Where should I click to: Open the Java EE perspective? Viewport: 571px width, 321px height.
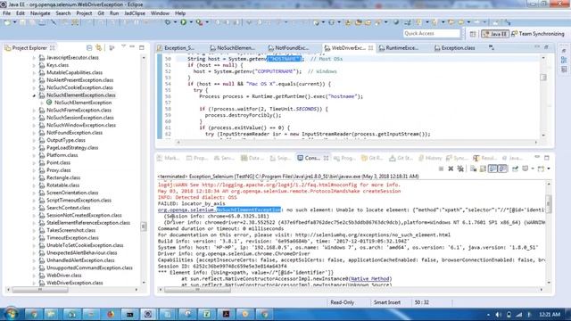(495, 34)
